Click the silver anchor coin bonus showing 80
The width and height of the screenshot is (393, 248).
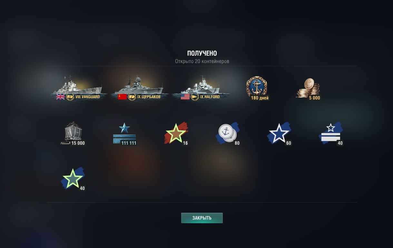point(228,133)
